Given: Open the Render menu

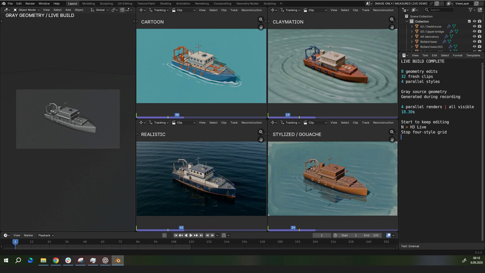Looking at the screenshot, I should click(30, 3).
